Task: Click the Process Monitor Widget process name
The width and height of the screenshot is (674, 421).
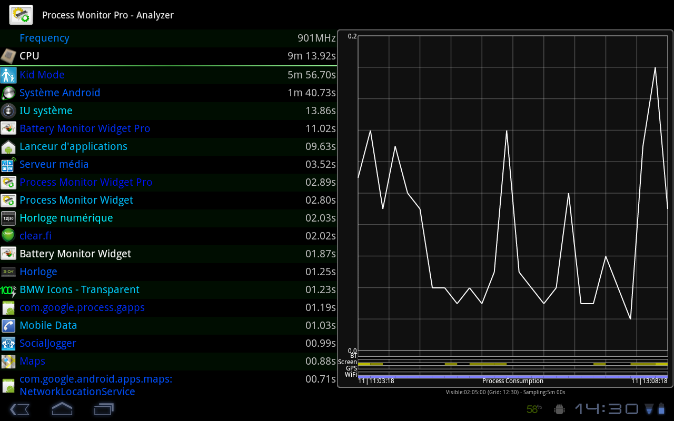Action: click(x=76, y=201)
